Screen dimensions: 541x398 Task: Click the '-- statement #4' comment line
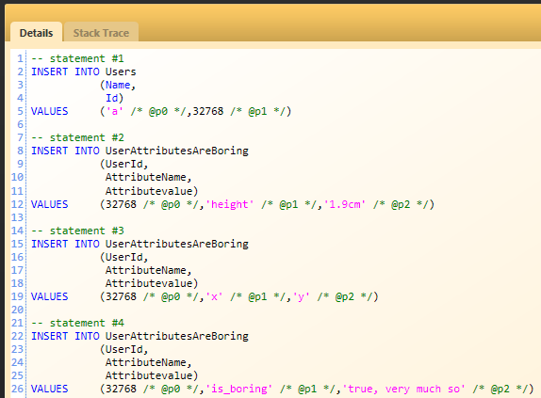[x=77, y=323]
